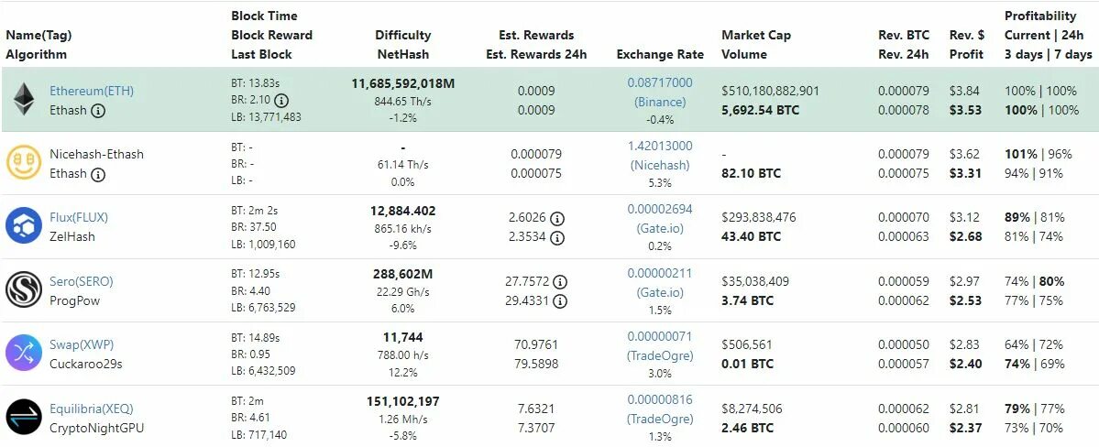Click the Flux coin logo icon
This screenshot has height=447, width=1099.
coord(23,226)
